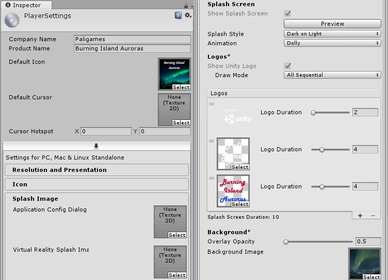
Task: Open the help reference book icon
Action: click(178, 15)
